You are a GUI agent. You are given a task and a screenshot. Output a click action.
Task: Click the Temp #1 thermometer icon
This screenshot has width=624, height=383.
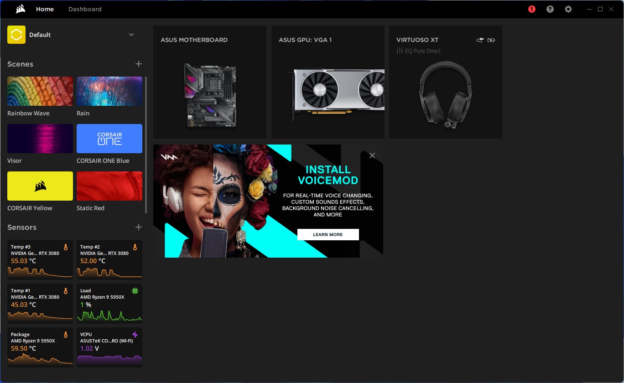(66, 291)
